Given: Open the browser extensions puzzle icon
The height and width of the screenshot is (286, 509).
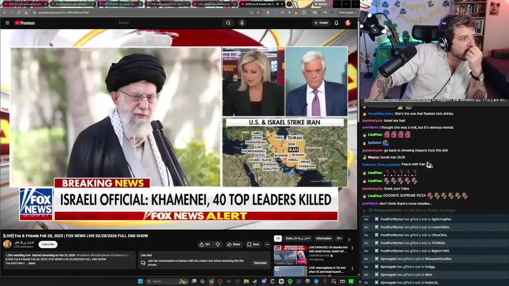Looking at the screenshot, I should pos(304,12).
